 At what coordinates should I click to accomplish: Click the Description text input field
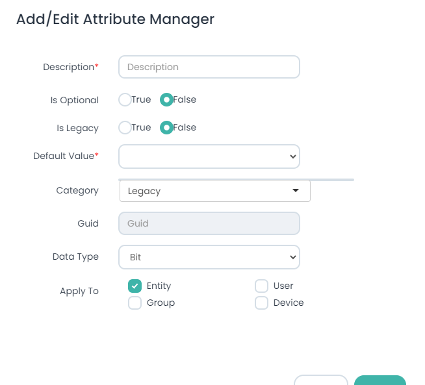tap(209, 67)
